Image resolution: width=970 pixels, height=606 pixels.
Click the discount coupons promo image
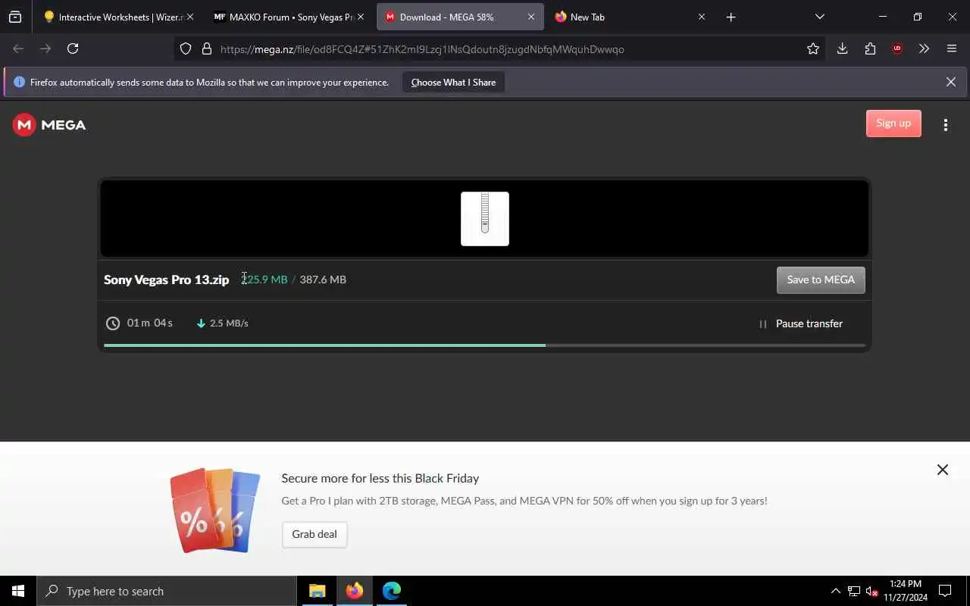(215, 510)
